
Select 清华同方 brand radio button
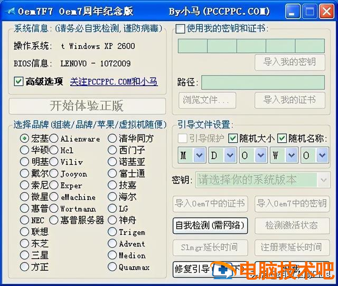coord(112,139)
